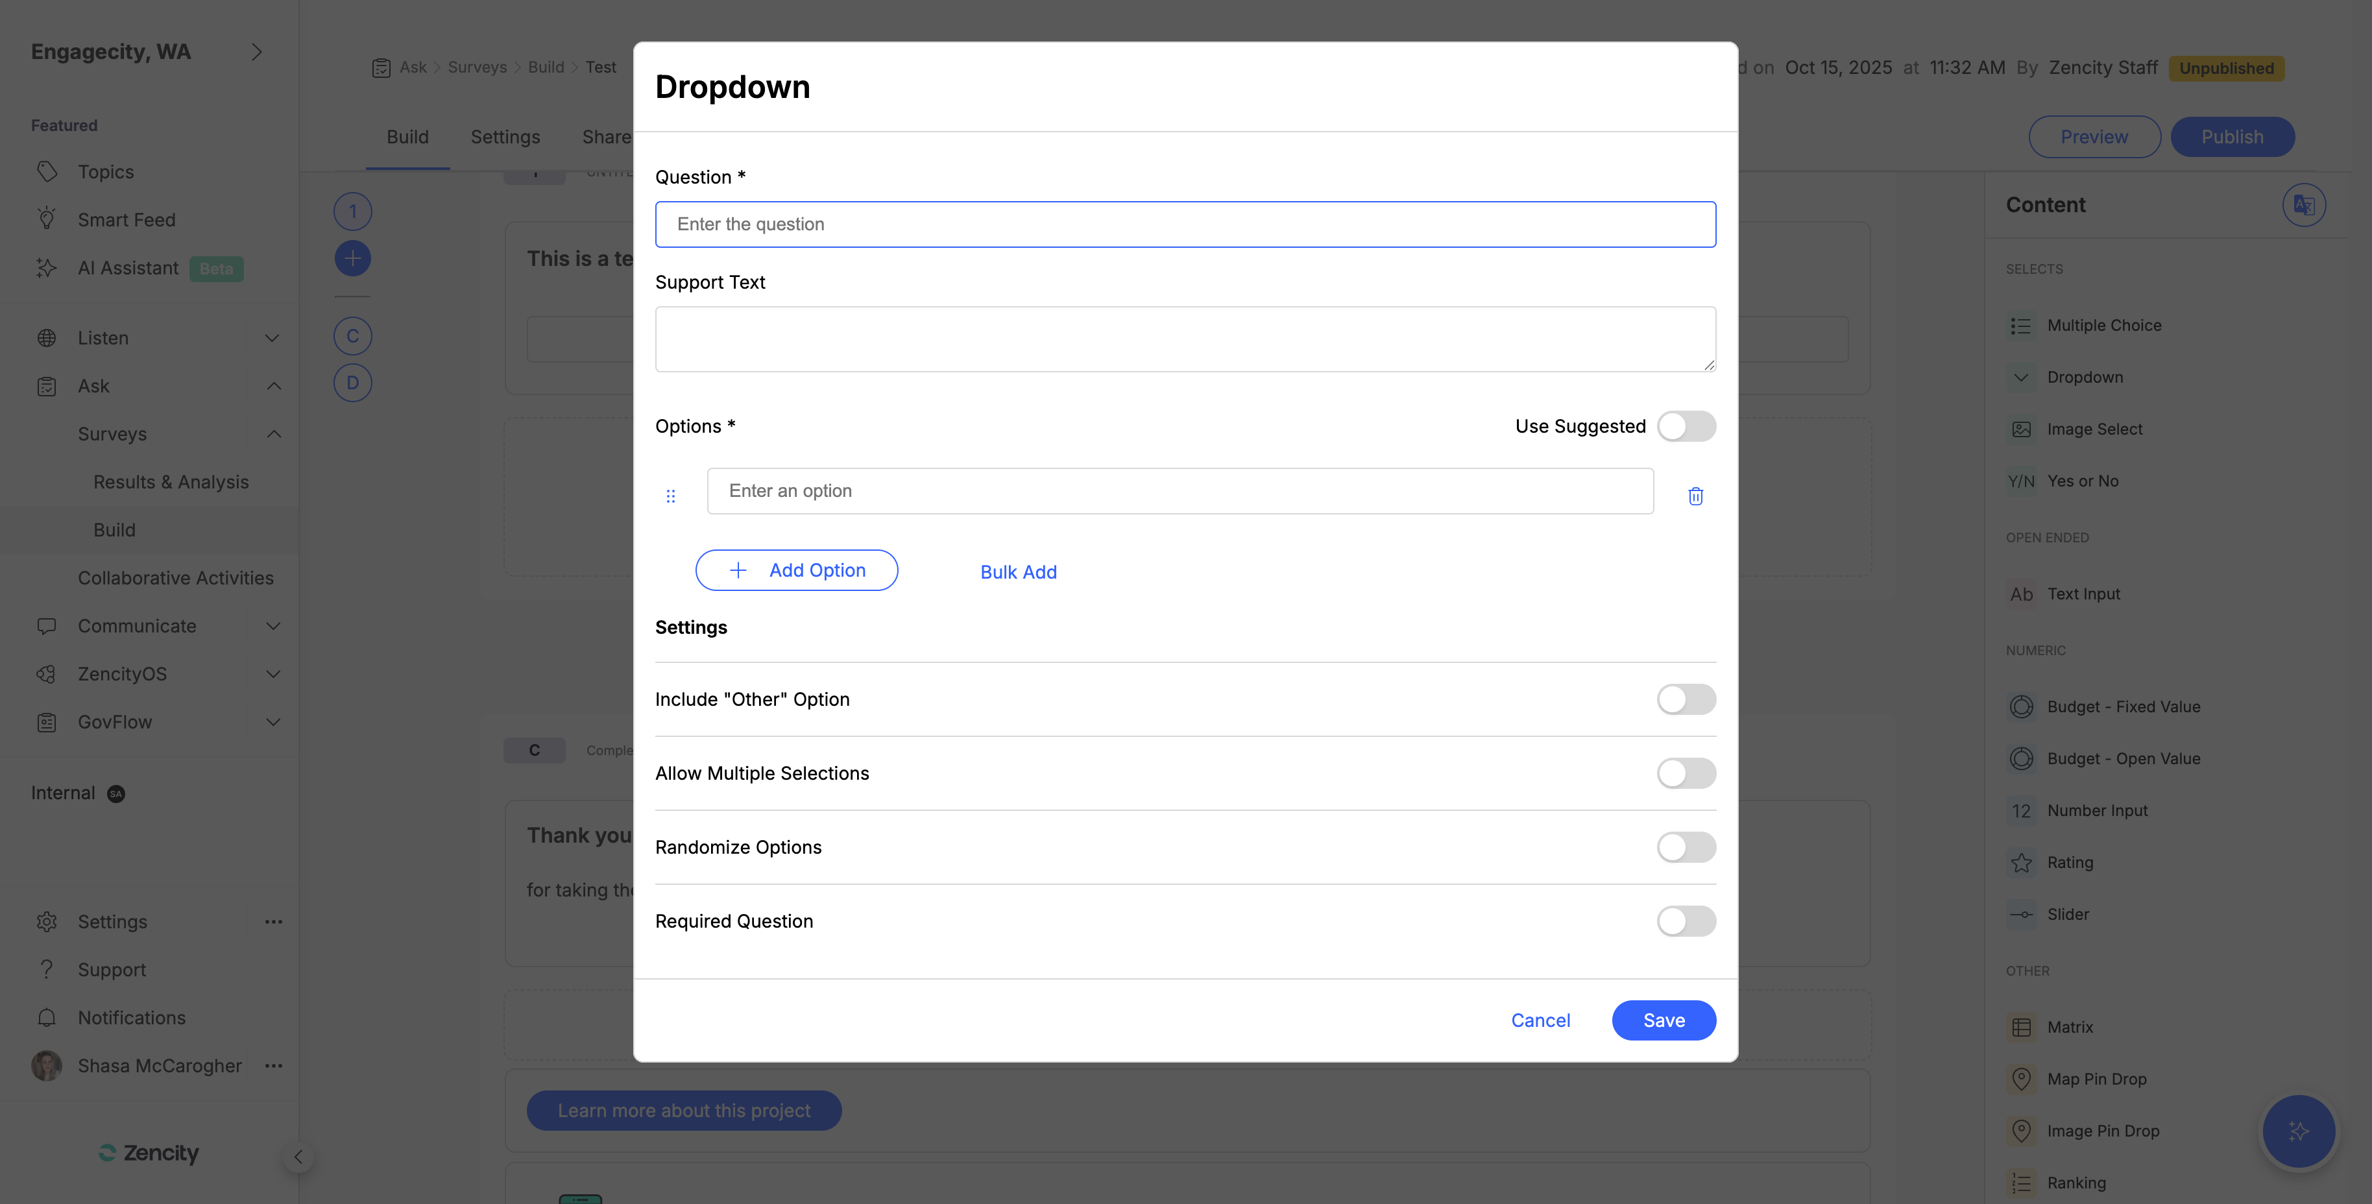This screenshot has height=1204, width=2372.
Task: Click the floating sparkle button bottom right
Action: [x=2299, y=1131]
